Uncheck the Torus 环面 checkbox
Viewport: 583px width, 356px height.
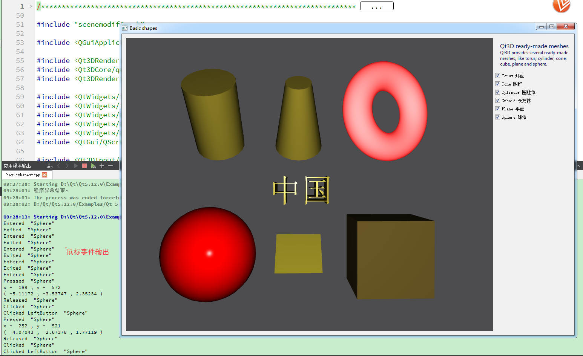click(x=498, y=75)
